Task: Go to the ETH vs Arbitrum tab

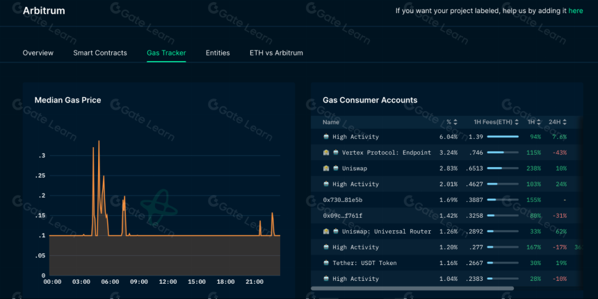Action: tap(276, 53)
